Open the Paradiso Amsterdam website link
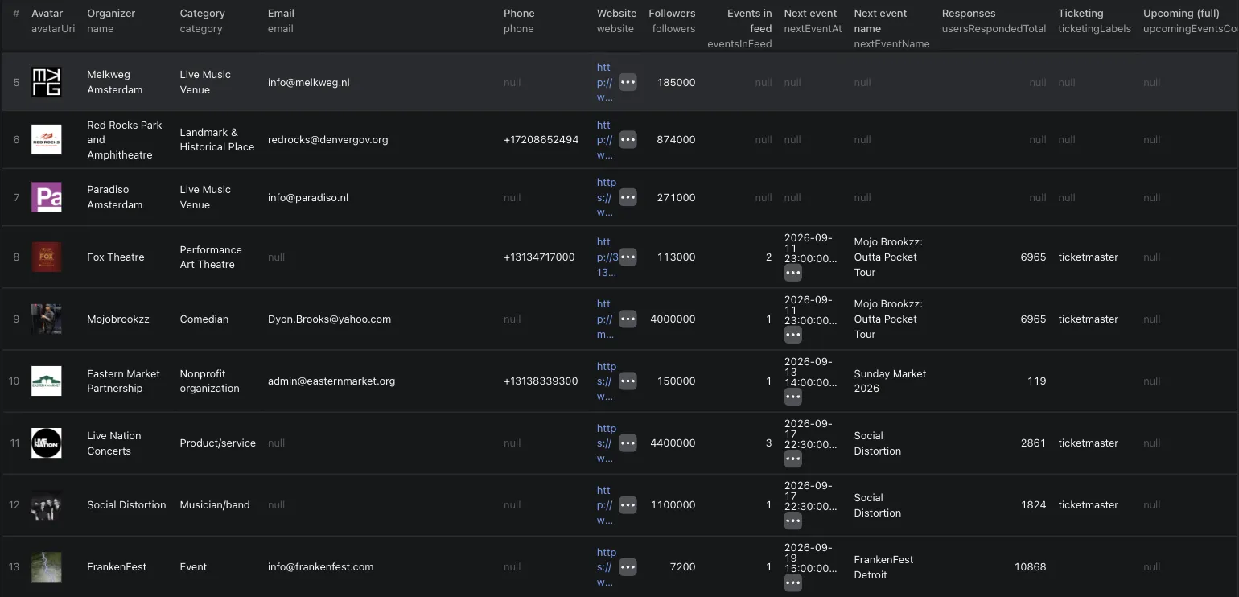1239x597 pixels. click(x=606, y=197)
